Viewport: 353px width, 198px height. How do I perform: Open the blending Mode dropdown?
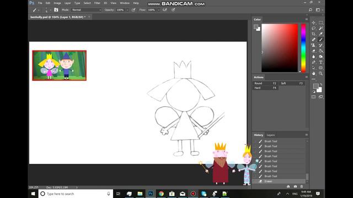pyautogui.click(x=87, y=10)
